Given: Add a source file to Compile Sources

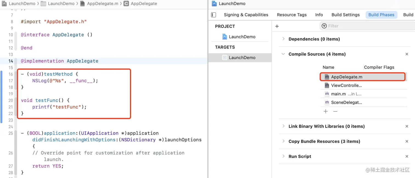Looking at the screenshot, I should (326, 111).
